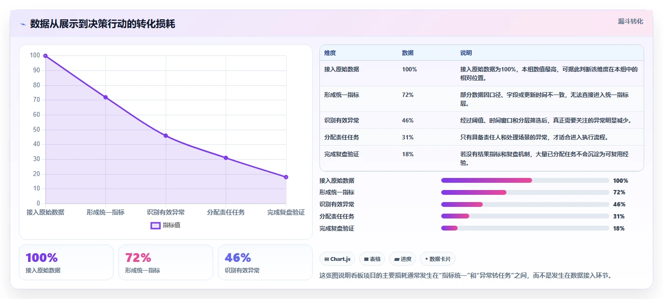Click the page title 数据从展示到决策行动的转化损耗
Image resolution: width=663 pixels, height=299 pixels.
tap(102, 24)
